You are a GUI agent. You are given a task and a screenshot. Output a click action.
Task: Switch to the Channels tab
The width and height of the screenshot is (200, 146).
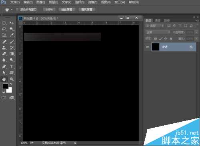(x=158, y=20)
